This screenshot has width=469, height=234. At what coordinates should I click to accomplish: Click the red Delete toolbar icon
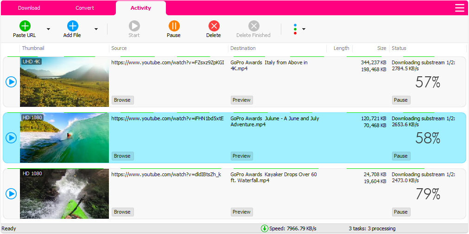point(214,26)
